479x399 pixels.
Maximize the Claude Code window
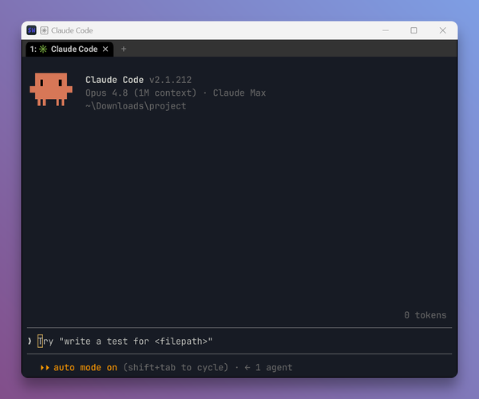click(414, 30)
